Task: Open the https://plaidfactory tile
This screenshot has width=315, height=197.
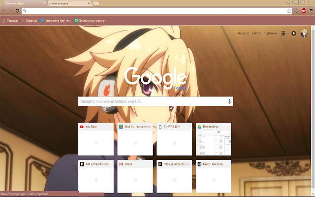Action: (x=174, y=176)
